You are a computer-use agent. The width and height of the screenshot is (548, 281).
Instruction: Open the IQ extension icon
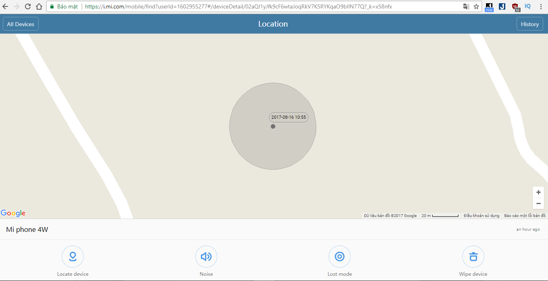pos(528,6)
